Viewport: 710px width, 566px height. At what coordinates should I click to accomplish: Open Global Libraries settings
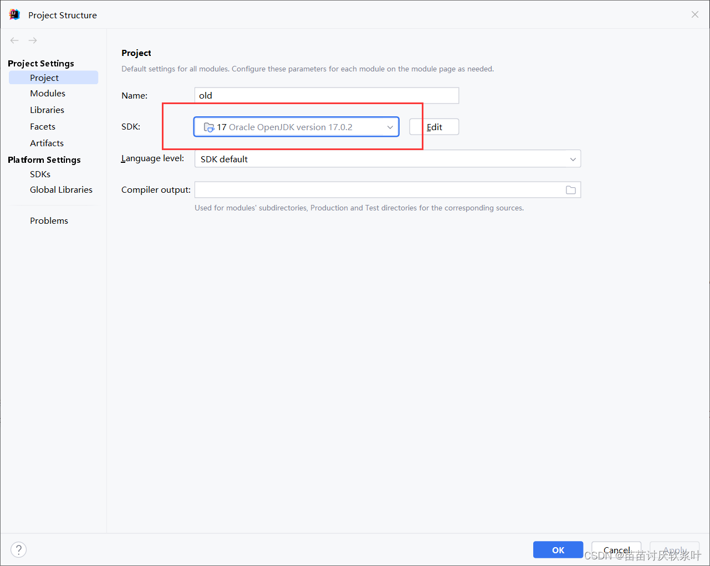point(61,189)
